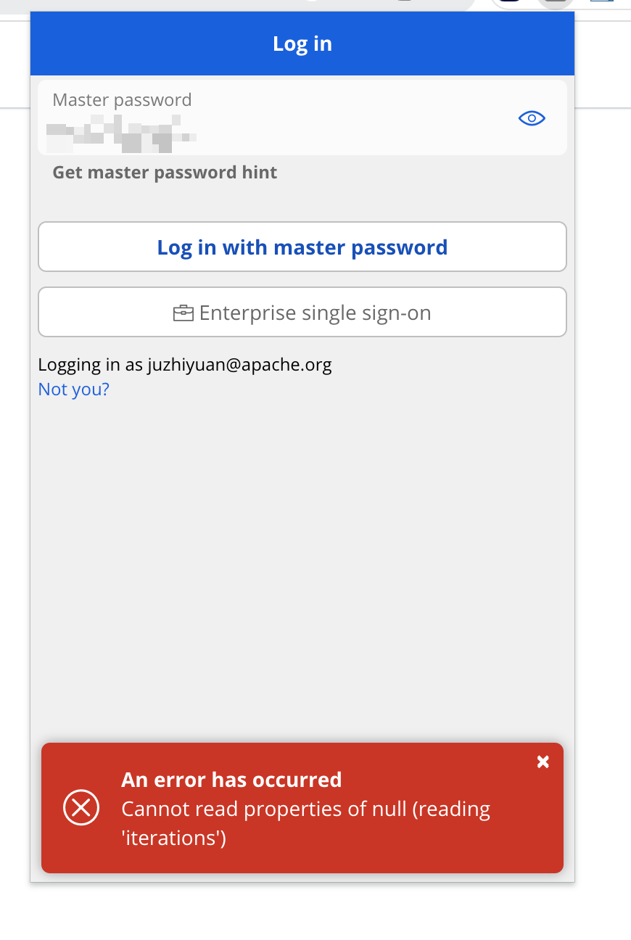Click the rightmost partially visible browser toolbar icon
This screenshot has width=631, height=940.
click(x=601, y=1)
